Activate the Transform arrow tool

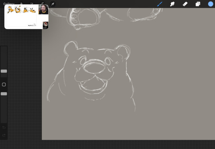[53, 4]
